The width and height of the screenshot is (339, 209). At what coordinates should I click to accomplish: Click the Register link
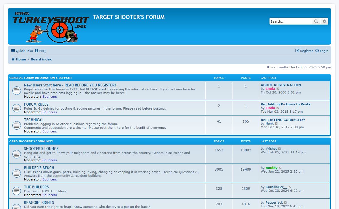tap(304, 51)
